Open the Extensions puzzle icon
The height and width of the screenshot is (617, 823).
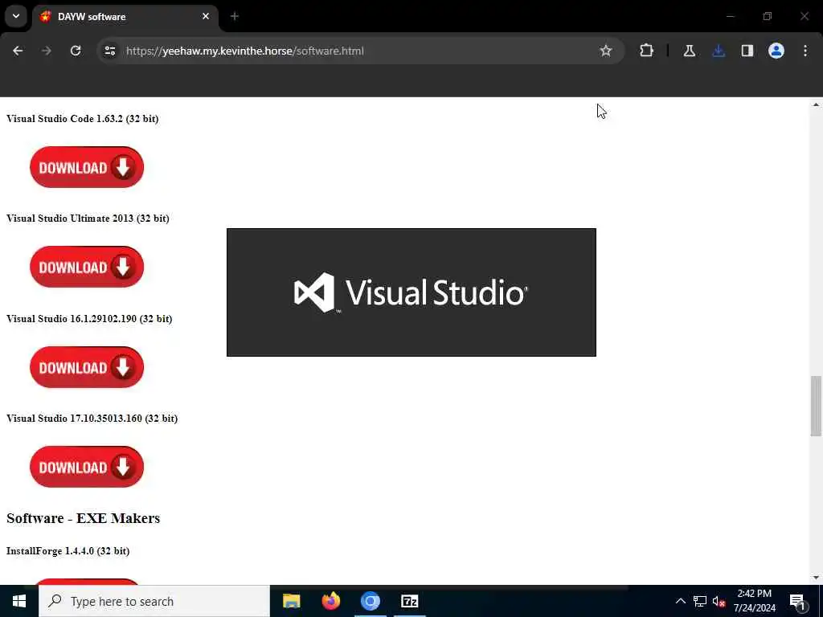(x=647, y=51)
